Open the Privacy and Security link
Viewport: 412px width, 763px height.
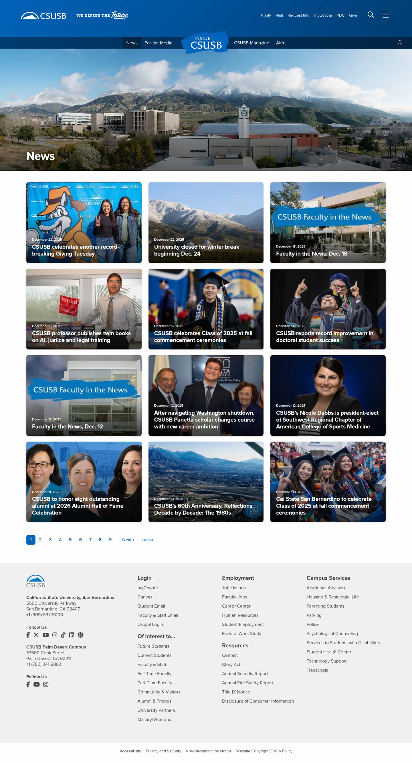[163, 751]
